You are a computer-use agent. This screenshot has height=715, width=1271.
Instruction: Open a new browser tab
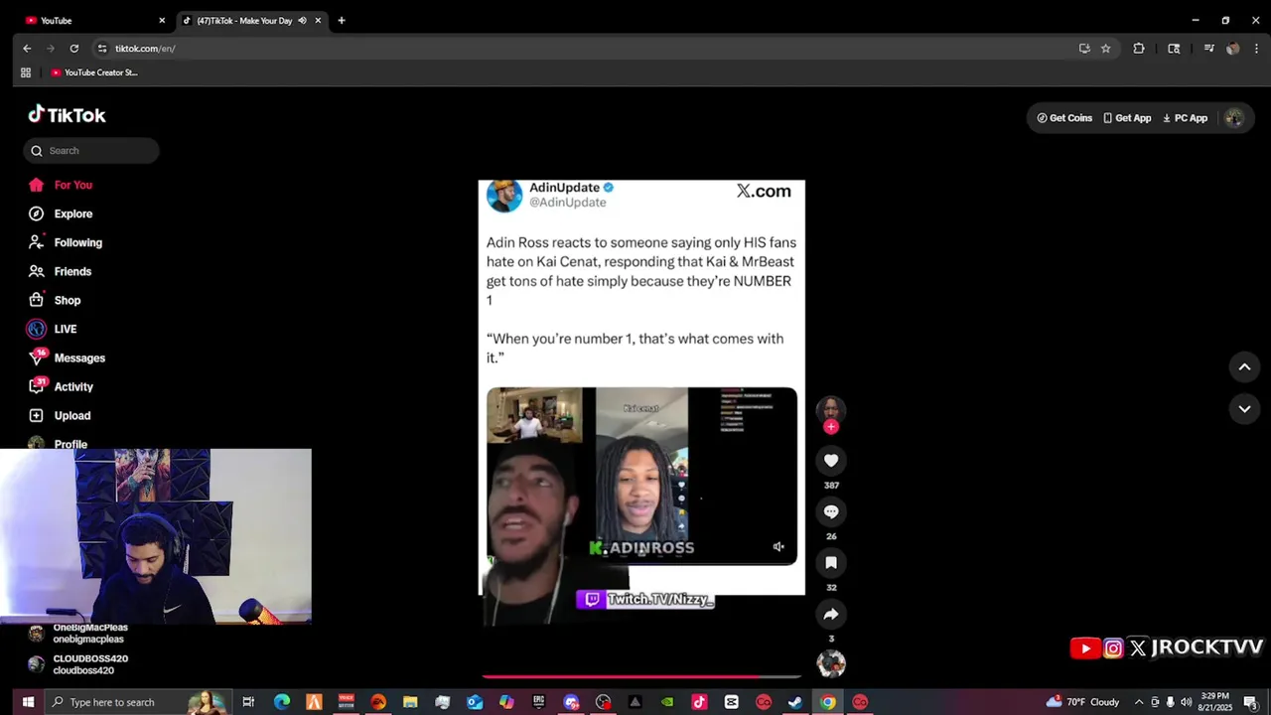tap(341, 20)
